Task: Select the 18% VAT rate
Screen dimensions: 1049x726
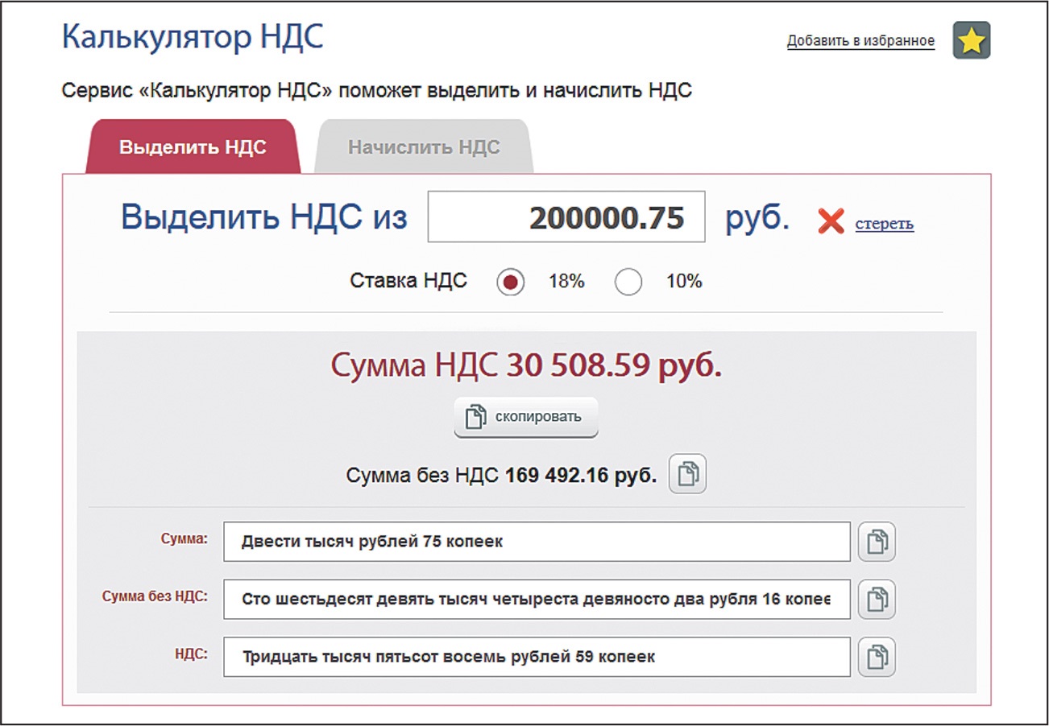Action: click(x=511, y=283)
